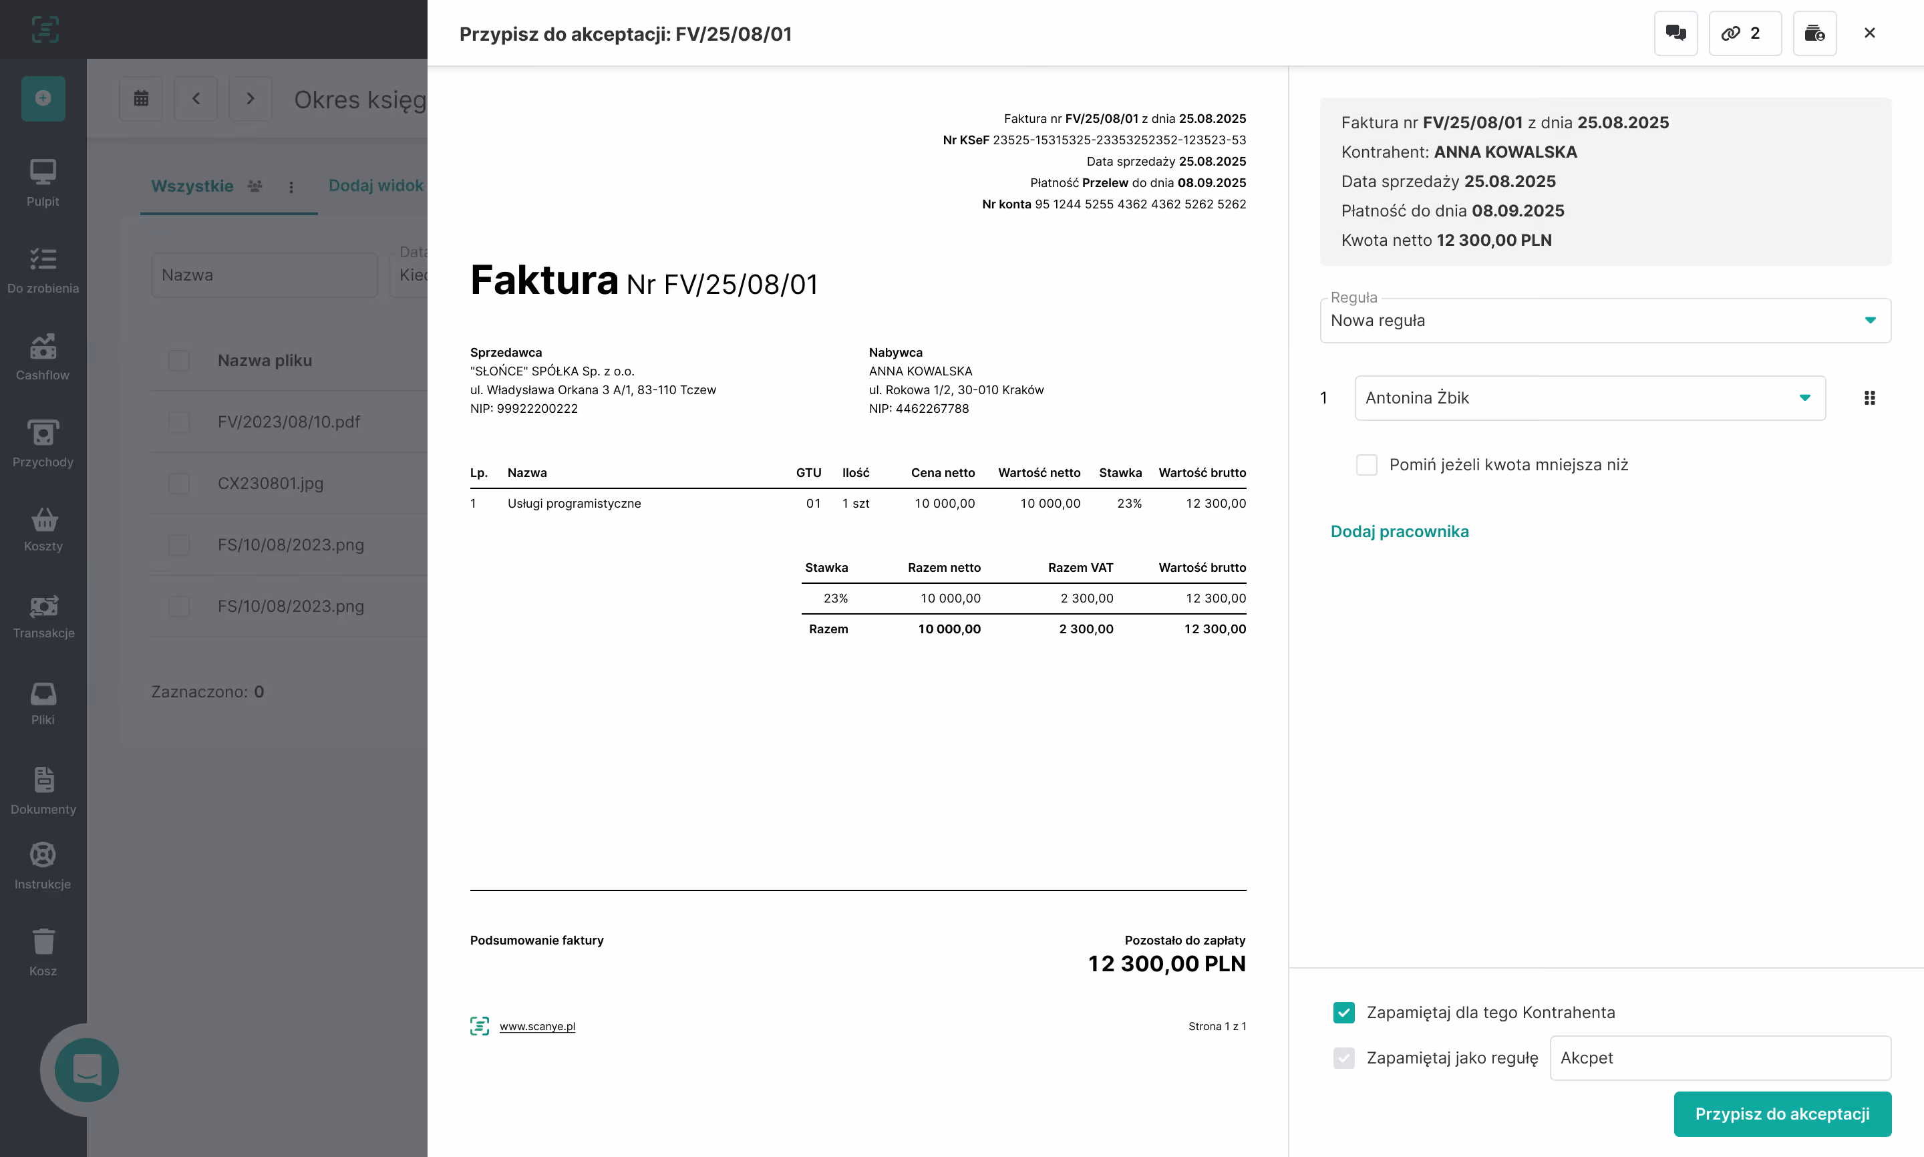
Task: Click the green add plus button
Action: point(43,98)
